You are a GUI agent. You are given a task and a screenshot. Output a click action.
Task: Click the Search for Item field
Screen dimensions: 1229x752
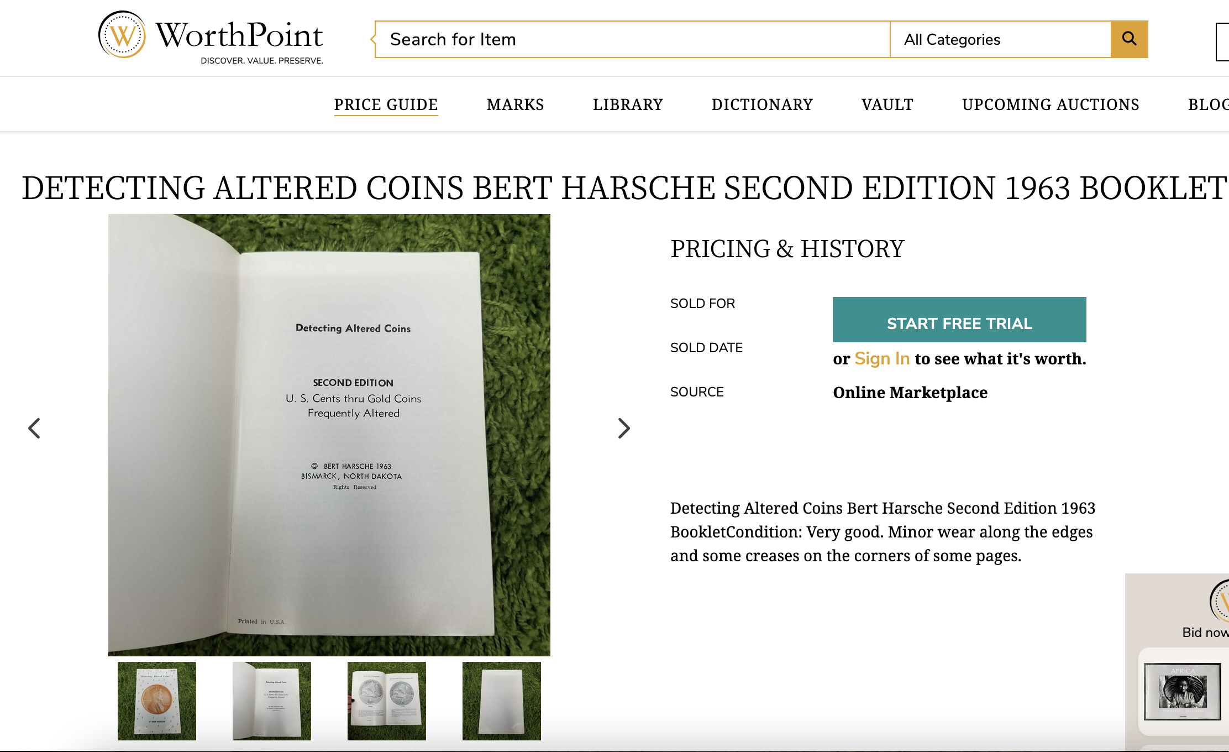tap(633, 39)
